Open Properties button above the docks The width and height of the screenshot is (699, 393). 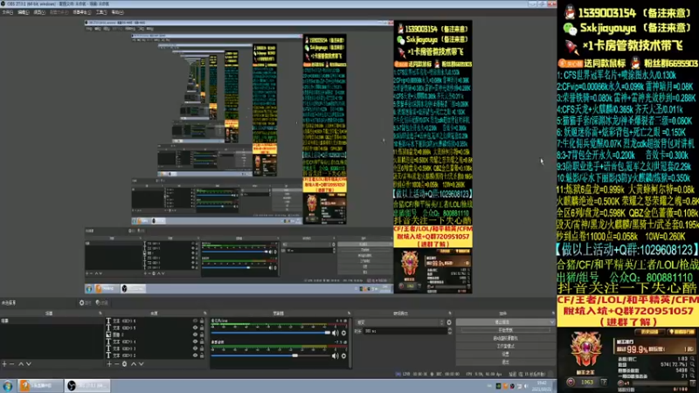pyautogui.click(x=85, y=302)
